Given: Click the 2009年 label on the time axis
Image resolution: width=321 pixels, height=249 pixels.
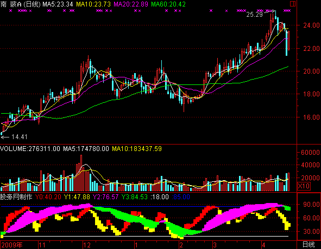Looking at the screenshot, I should [11, 245].
